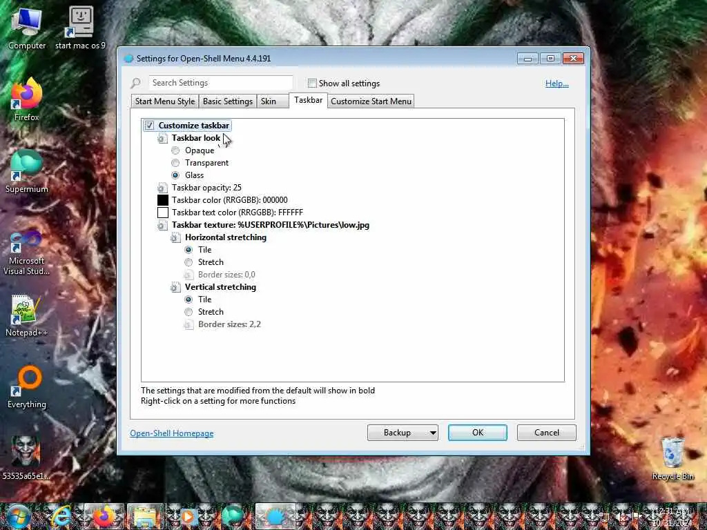Open the Open-Shell Homepage link

(172, 433)
